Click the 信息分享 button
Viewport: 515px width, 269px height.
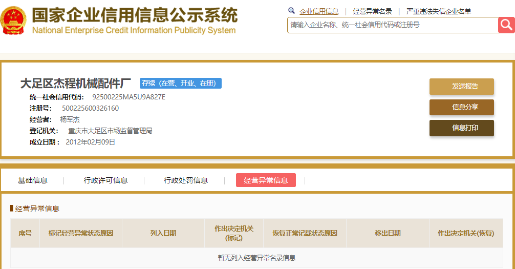point(461,107)
